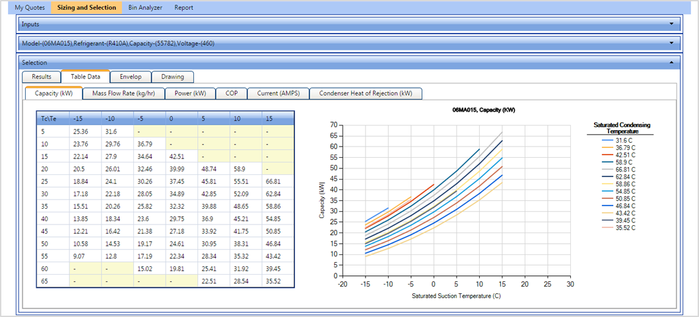The image size is (699, 317).
Task: Select table cell with value 58.9
Action: pyautogui.click(x=246, y=169)
